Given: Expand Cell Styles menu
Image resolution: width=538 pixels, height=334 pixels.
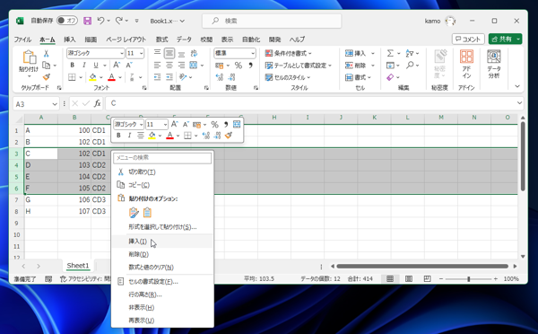Looking at the screenshot, I should (288, 77).
